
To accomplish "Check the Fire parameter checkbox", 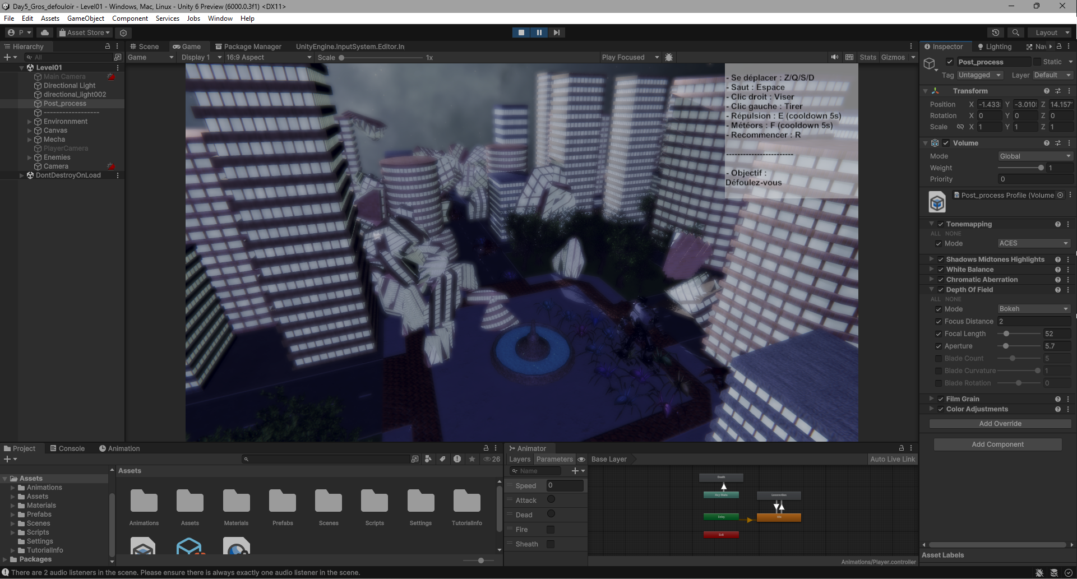I will [x=551, y=530].
